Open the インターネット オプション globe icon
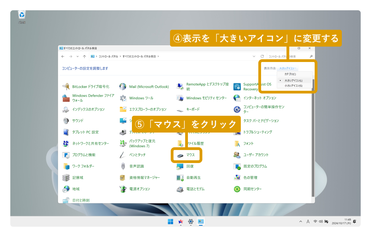This screenshot has width=371, height=237. tap(237, 98)
